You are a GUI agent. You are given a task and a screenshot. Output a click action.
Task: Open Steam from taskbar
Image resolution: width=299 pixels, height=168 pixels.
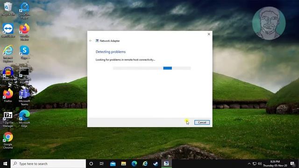(x=156, y=164)
